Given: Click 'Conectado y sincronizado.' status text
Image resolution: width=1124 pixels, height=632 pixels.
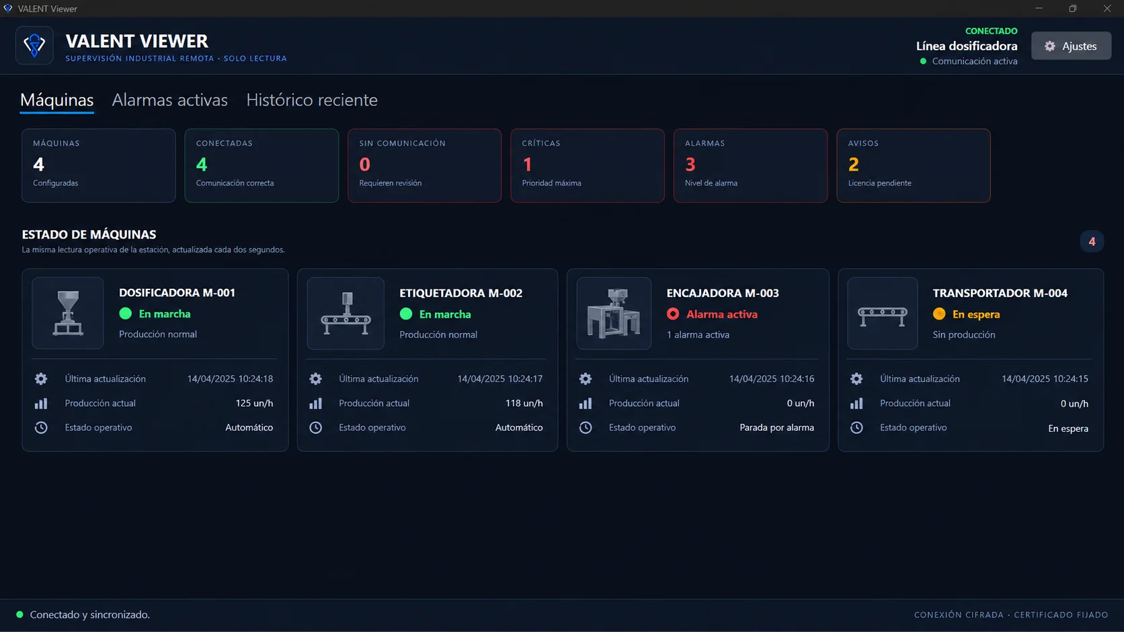Looking at the screenshot, I should coord(90,615).
